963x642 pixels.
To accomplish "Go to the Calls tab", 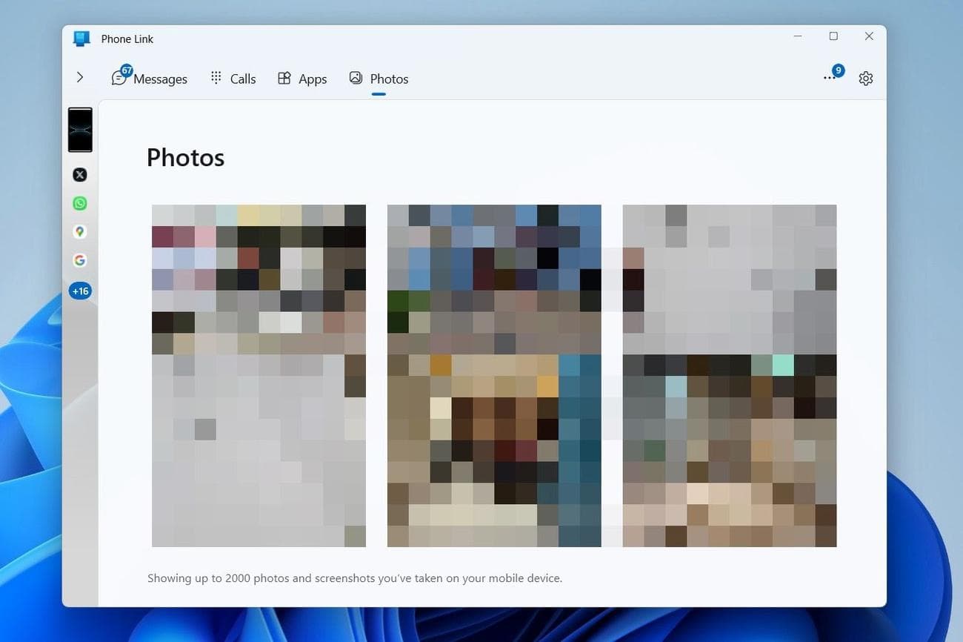I will 233,79.
